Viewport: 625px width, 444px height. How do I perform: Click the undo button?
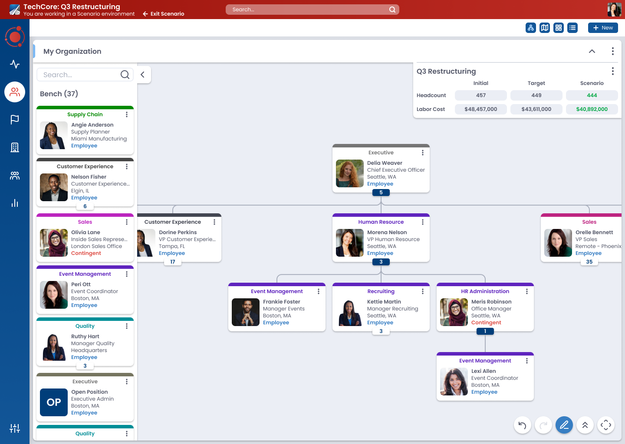click(523, 425)
